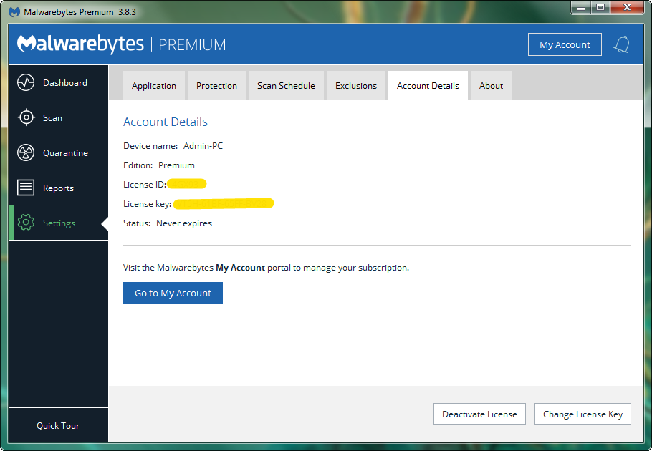Open the Exclusions tab
This screenshot has height=451, width=652.
tap(356, 86)
